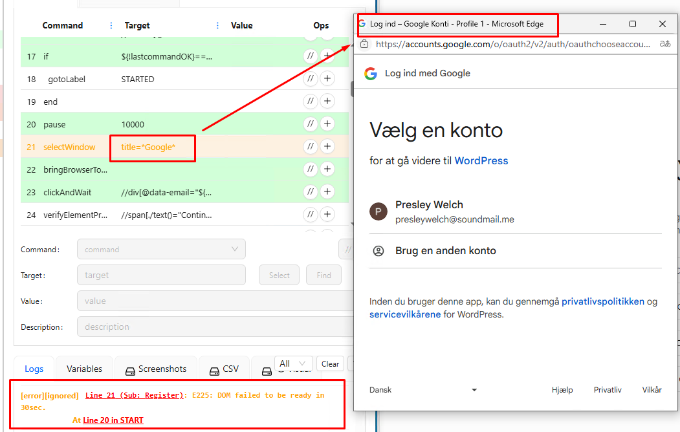Toggle comment on line 24 verifyElementPr
This screenshot has height=432, width=680.
[x=311, y=214]
